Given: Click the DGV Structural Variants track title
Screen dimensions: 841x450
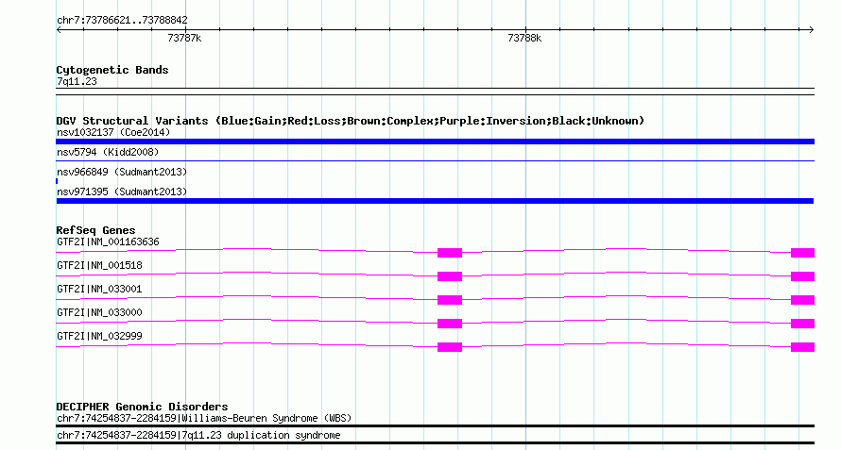Looking at the screenshot, I should point(351,121).
